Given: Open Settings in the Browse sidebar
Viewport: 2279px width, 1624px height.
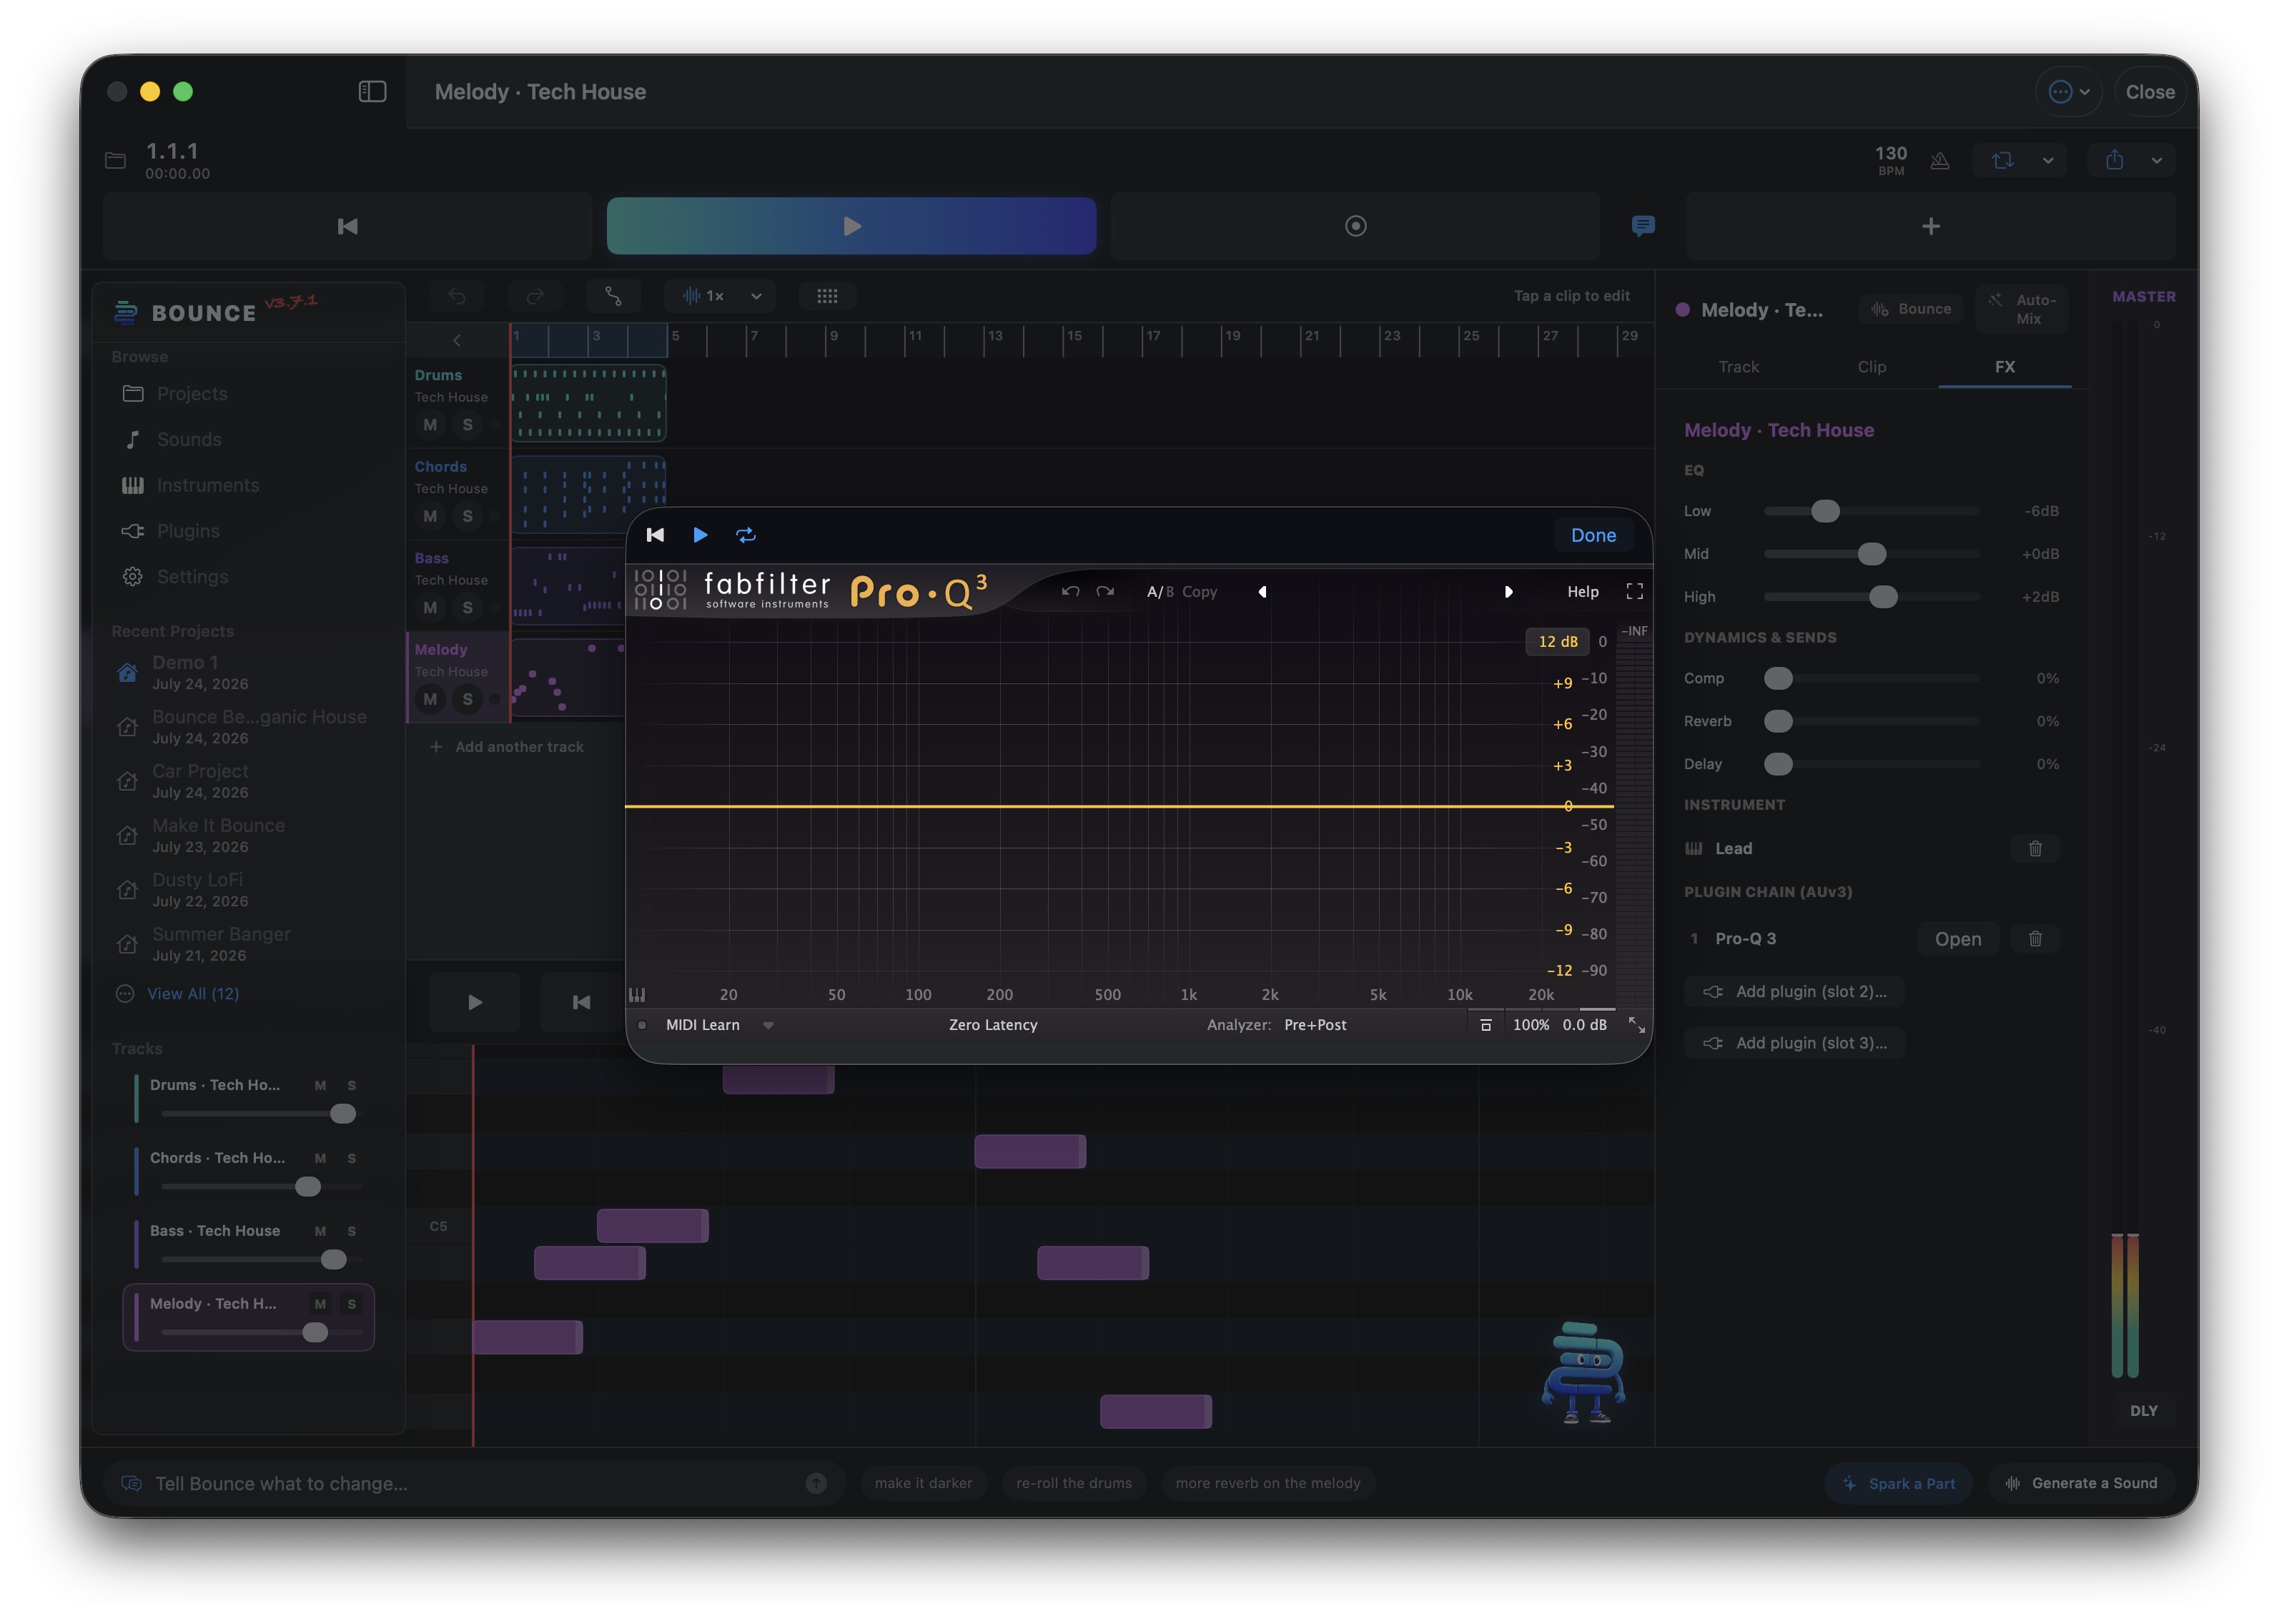Looking at the screenshot, I should (250, 577).
